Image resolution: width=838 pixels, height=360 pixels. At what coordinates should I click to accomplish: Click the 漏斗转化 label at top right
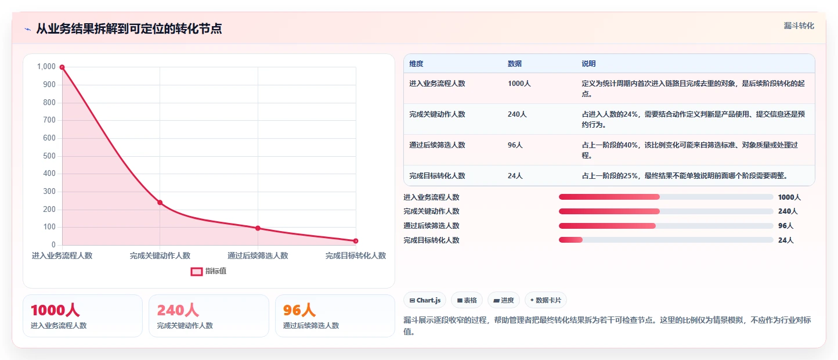coord(799,26)
